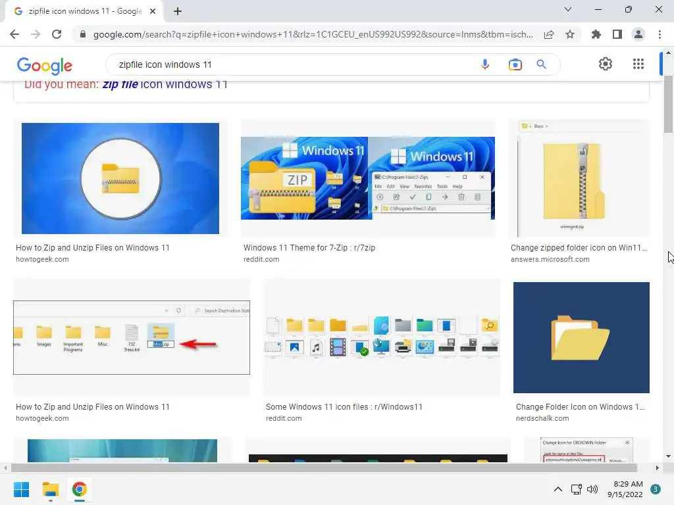Click the answers.microsoft.com source link
Viewport: 674px width, 505px height.
[x=550, y=259]
